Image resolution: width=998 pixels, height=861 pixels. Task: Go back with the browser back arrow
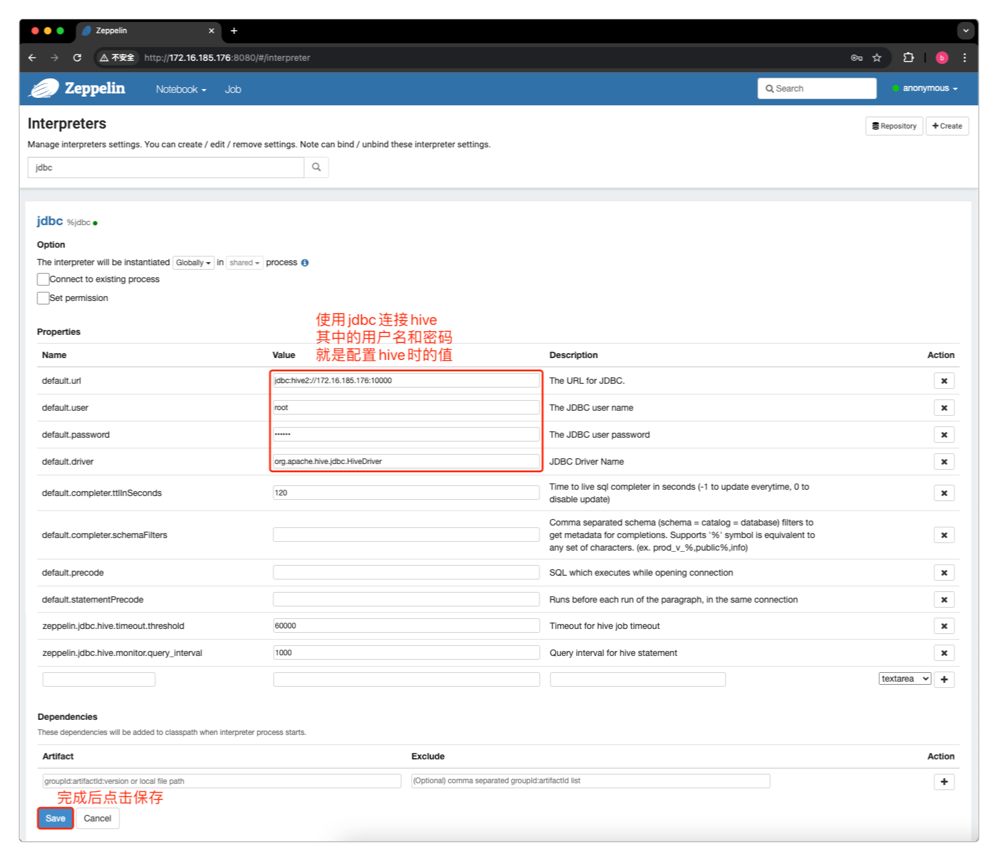(x=32, y=58)
